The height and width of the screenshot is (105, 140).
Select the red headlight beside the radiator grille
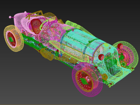[x=101, y=57]
